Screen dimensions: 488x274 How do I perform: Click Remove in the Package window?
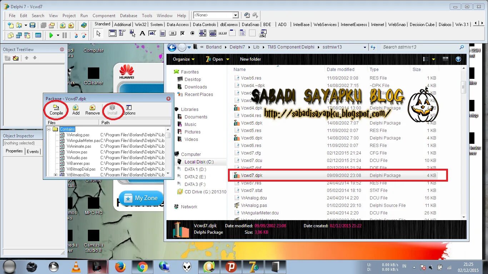pos(93,110)
